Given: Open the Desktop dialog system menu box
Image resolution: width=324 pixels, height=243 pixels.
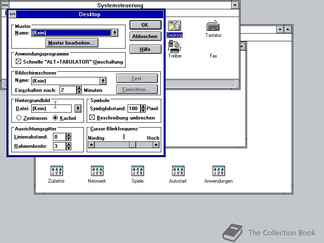Looking at the screenshot, I should pos(13,14).
